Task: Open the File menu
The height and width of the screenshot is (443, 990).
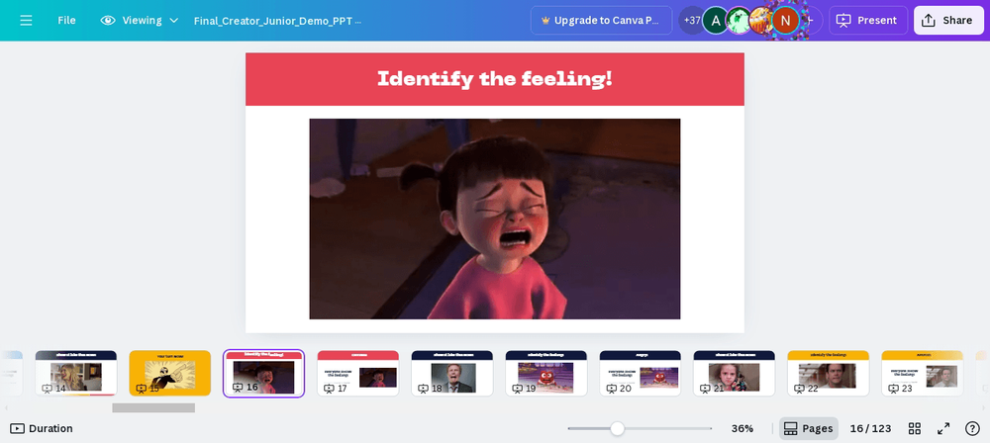Action: [67, 20]
